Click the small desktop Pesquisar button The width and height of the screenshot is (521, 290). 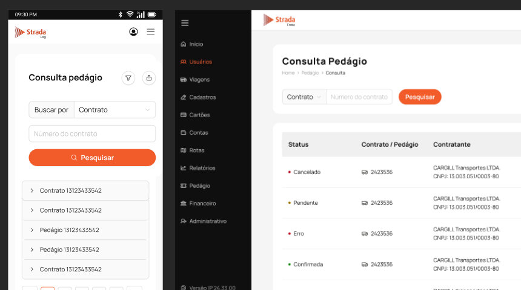[420, 97]
